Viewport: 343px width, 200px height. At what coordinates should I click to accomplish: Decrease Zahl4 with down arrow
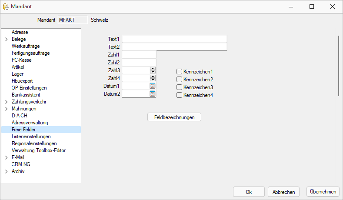point(153,80)
